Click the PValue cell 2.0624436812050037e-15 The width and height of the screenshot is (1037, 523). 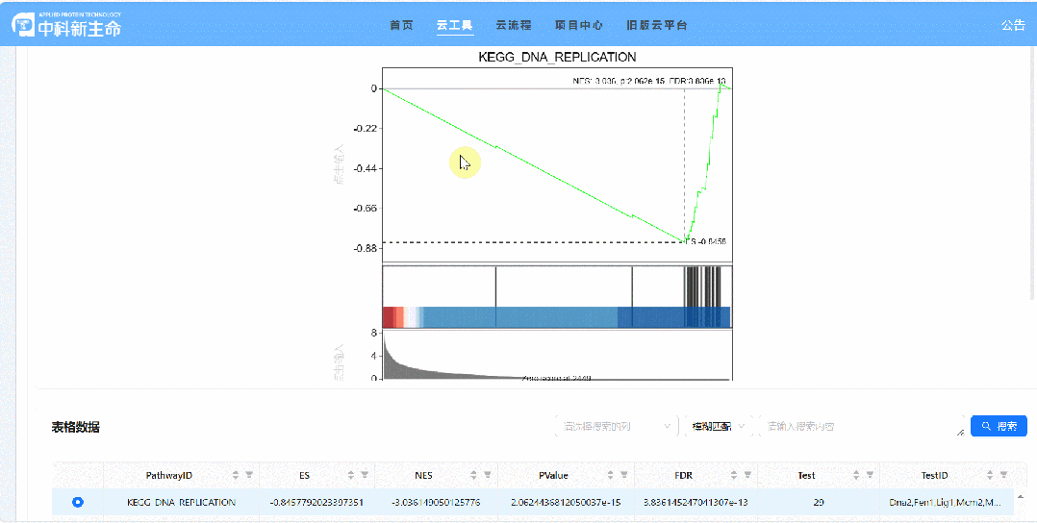pos(566,503)
